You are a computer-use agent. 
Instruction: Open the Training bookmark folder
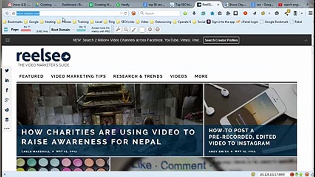(81, 22)
